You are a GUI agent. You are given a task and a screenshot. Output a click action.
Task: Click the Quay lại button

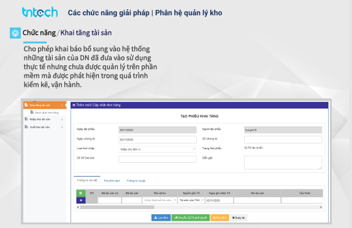tap(239, 218)
